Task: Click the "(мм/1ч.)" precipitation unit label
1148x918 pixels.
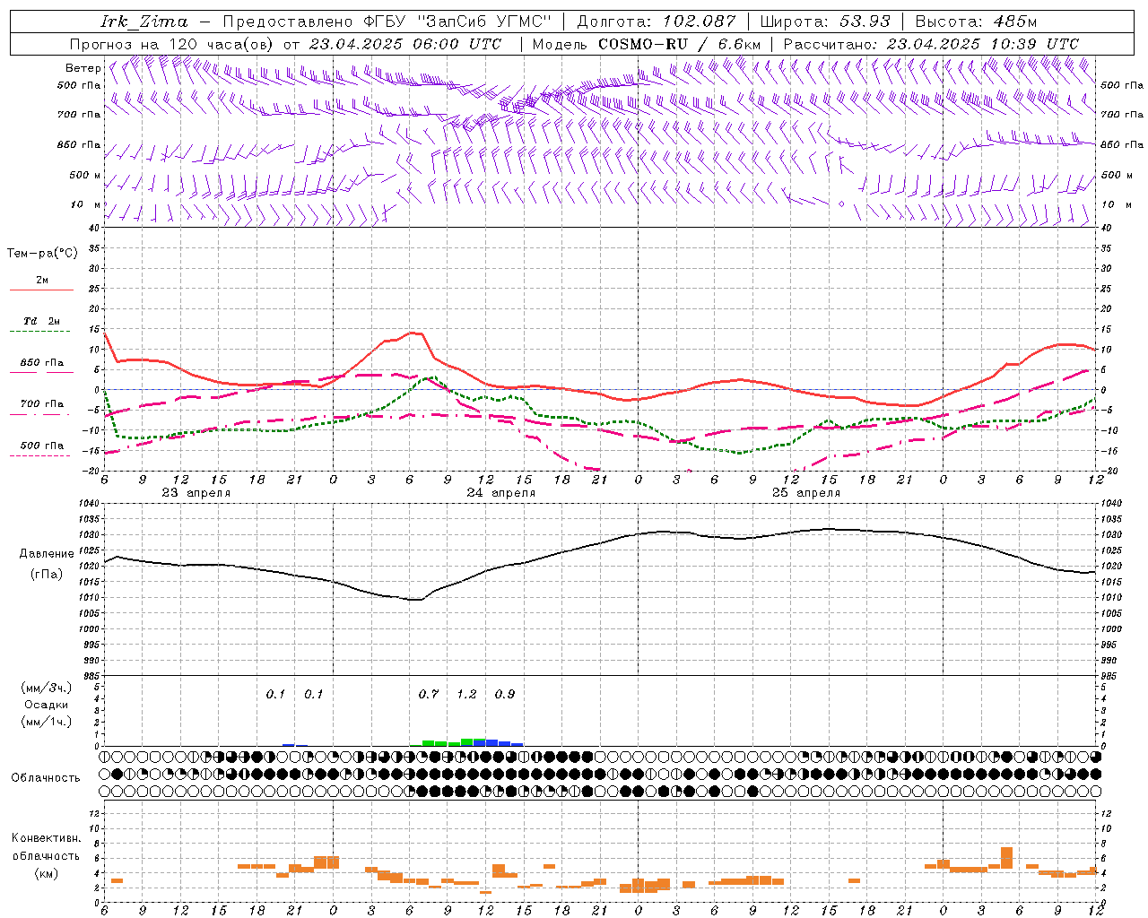Action: click(x=47, y=722)
